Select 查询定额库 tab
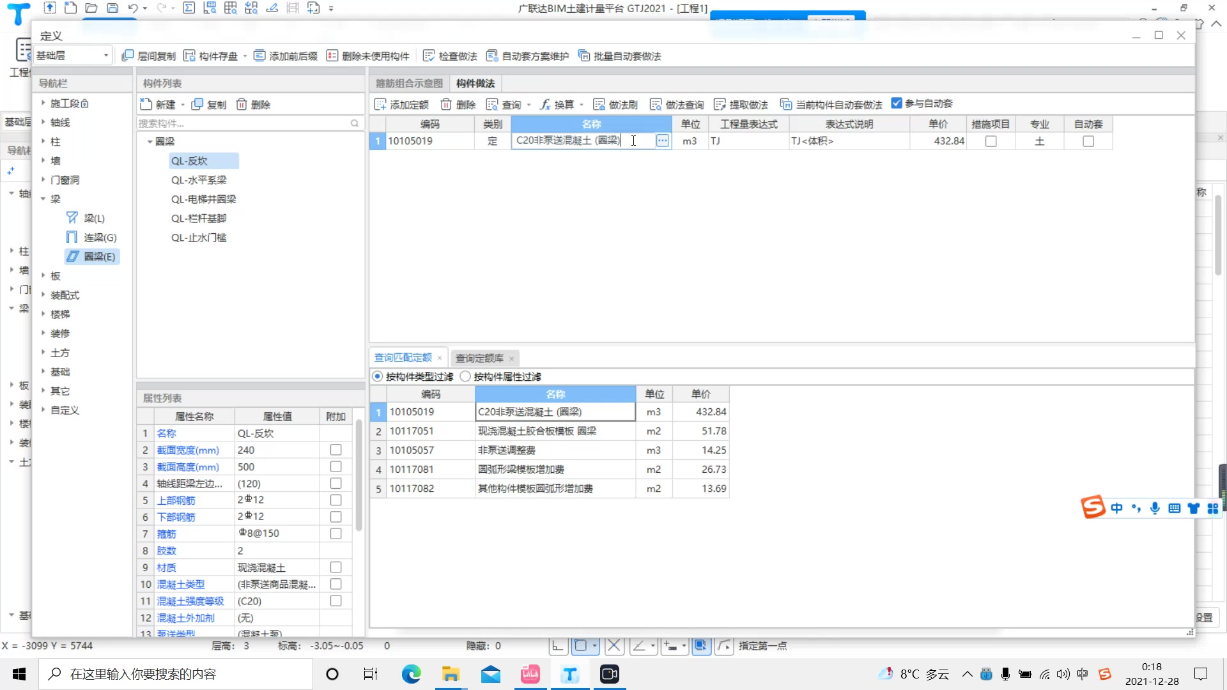1227x690 pixels. [479, 358]
